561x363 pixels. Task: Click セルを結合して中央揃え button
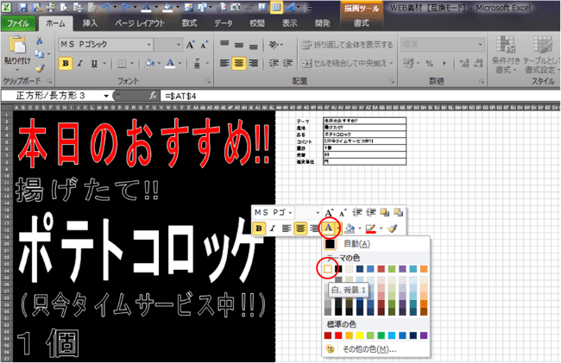347,64
